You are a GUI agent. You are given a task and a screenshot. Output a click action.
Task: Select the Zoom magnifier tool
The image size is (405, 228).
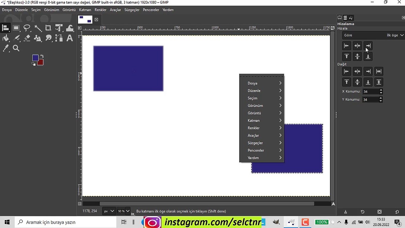[x=16, y=48]
